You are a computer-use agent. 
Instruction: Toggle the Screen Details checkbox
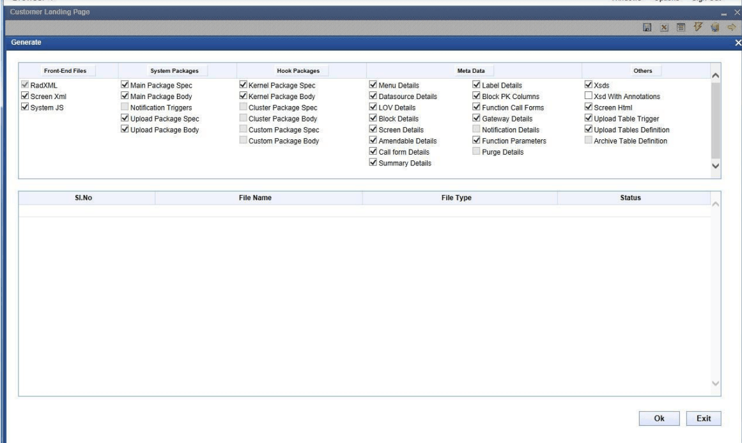(373, 129)
